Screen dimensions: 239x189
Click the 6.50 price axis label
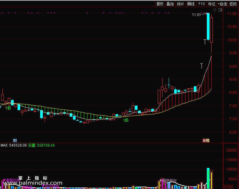pyautogui.click(x=233, y=132)
